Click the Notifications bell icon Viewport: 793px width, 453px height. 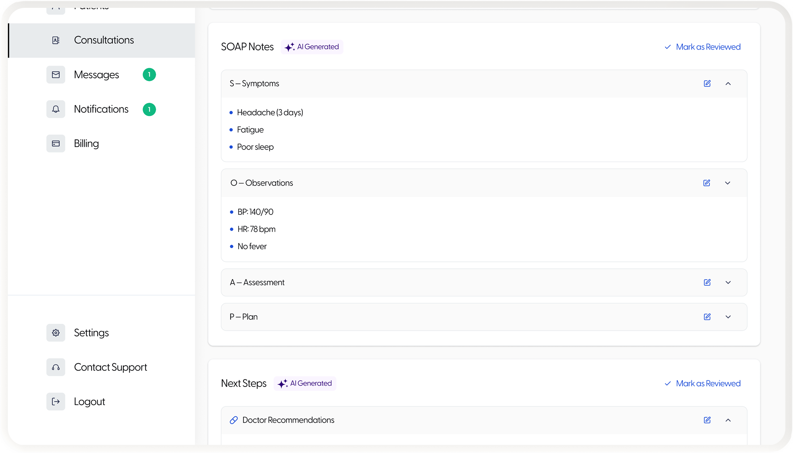pos(56,109)
